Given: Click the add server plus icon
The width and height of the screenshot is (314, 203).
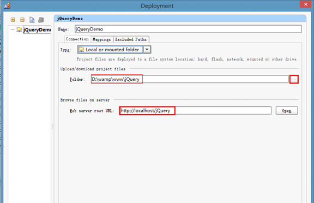Looking at the screenshot, I should pyautogui.click(x=13, y=20).
